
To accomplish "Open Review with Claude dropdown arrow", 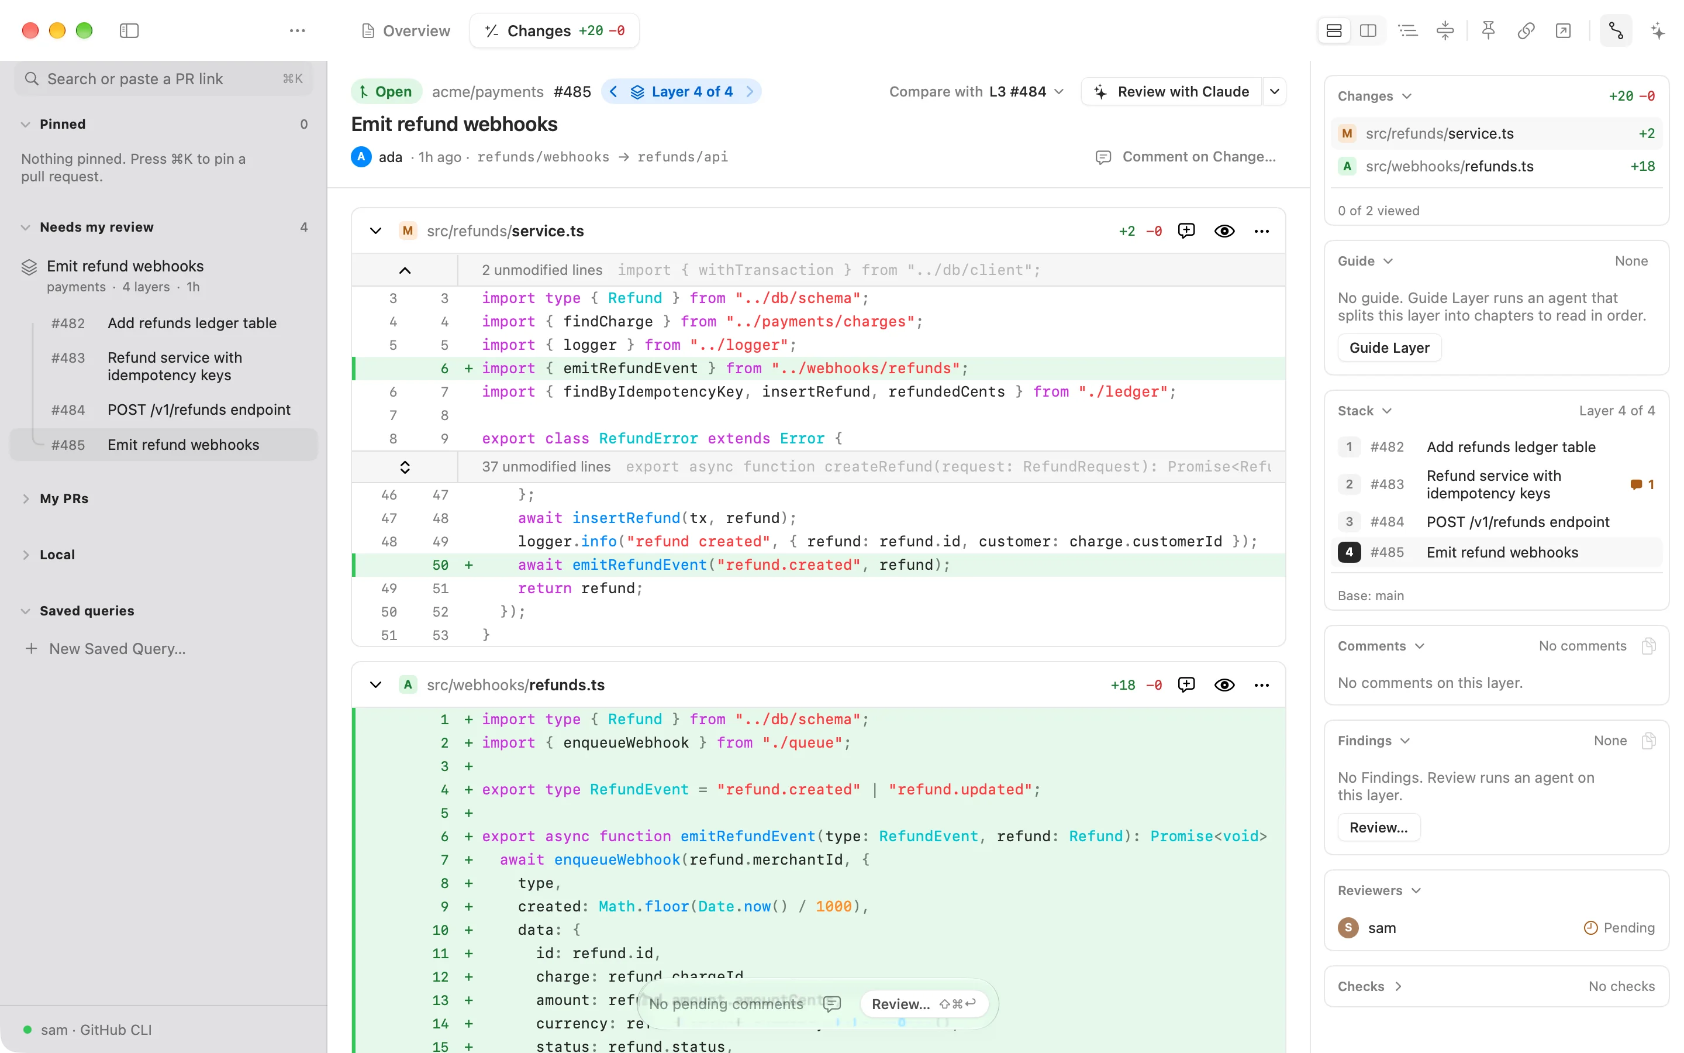I will [x=1274, y=92].
